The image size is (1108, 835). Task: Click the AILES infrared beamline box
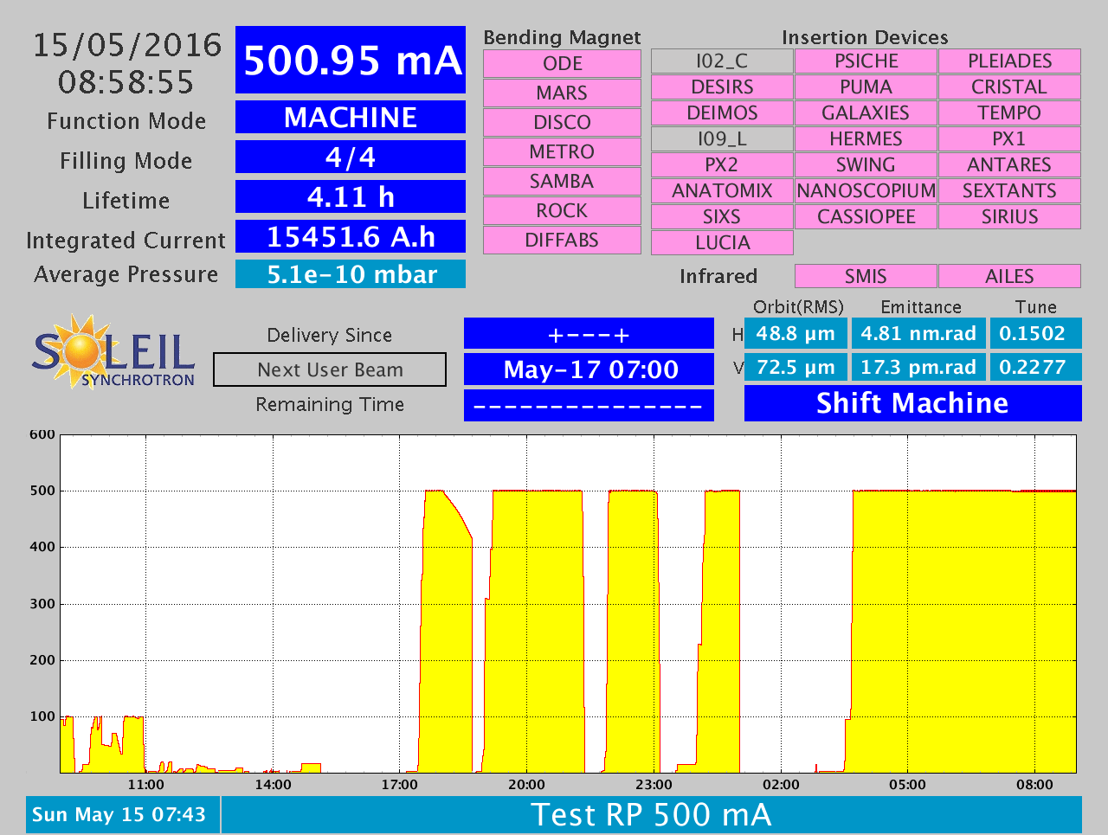pos(1009,276)
